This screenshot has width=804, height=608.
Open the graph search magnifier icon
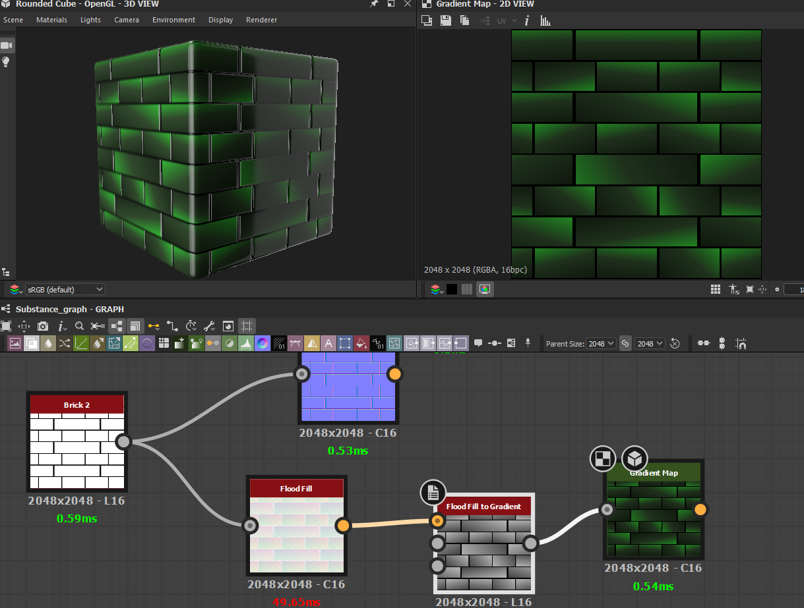click(79, 326)
